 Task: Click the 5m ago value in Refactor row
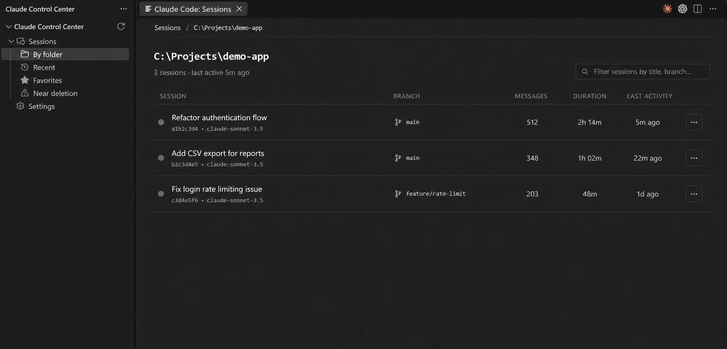click(x=647, y=122)
